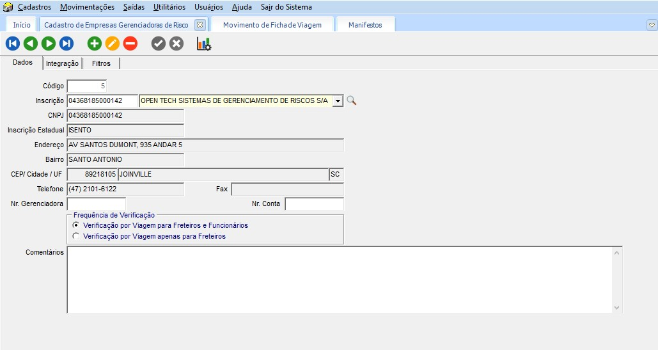Screen dimensions: 658x350
Task: Open report settings chart icon
Action: [x=204, y=44]
